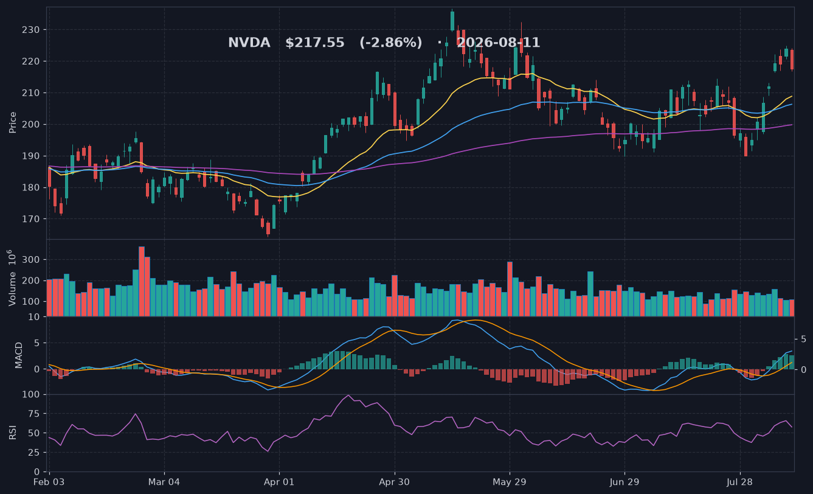
Task: Click the Volume axis label
Action: point(12,277)
